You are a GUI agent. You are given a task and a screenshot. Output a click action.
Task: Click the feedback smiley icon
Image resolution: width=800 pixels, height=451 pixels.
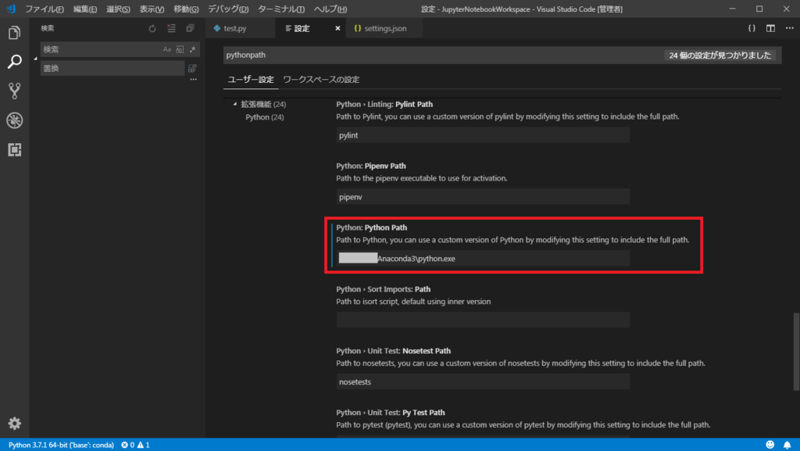click(x=770, y=445)
